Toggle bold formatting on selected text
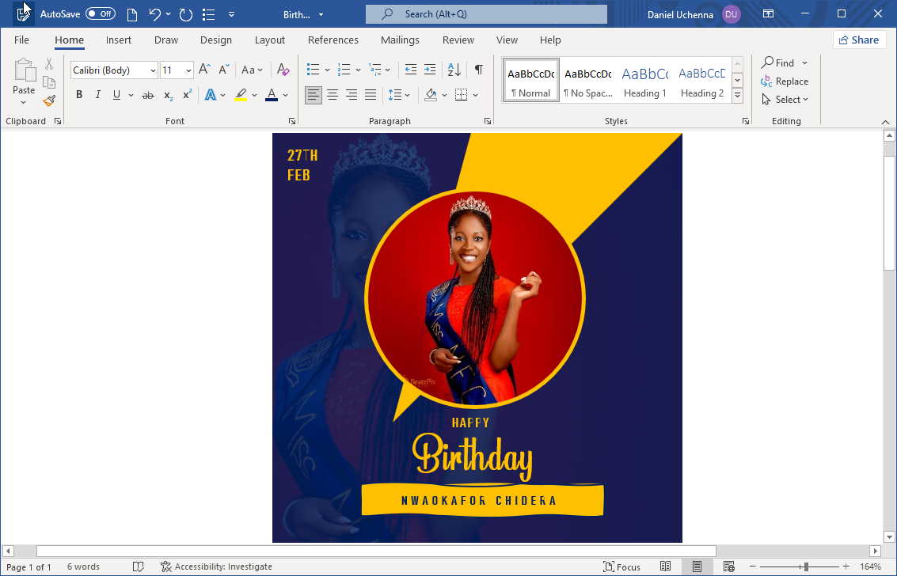 coord(78,94)
